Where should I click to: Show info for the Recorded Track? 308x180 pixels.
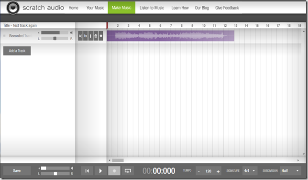(90, 36)
